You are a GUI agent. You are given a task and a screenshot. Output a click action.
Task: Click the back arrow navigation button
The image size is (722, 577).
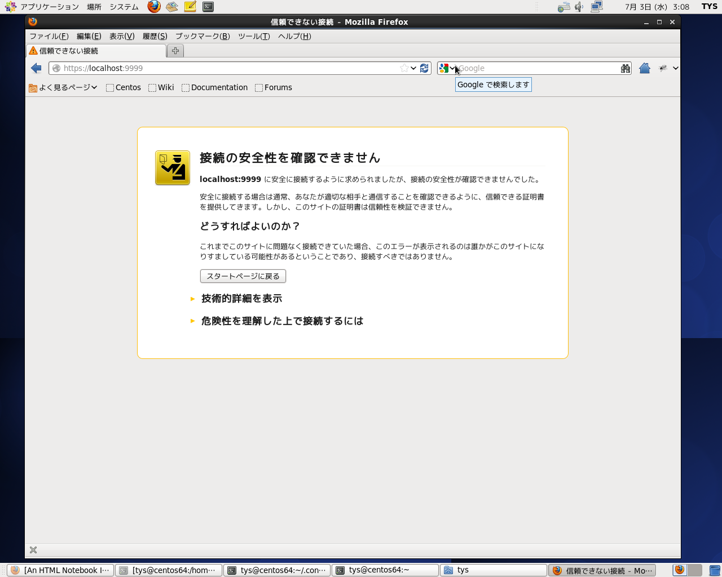pyautogui.click(x=37, y=68)
